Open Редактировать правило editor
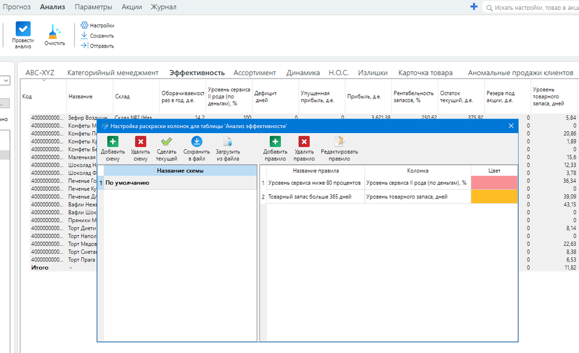Screen dimensions: 579x353 [339, 142]
